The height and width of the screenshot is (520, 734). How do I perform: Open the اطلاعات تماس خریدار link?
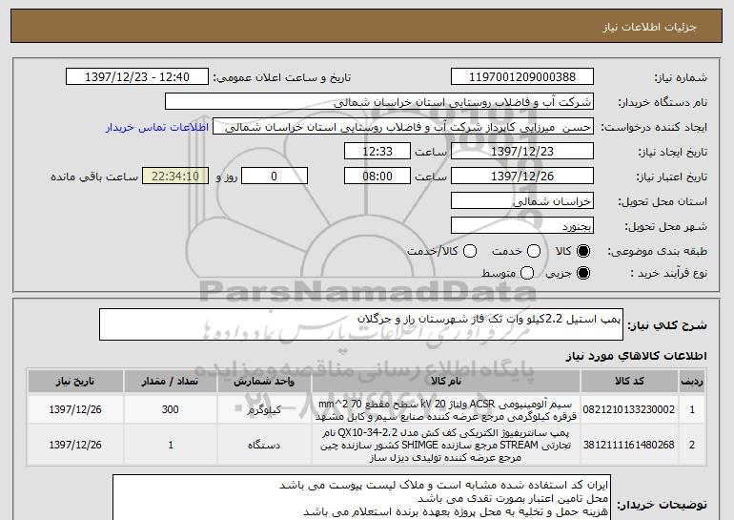click(x=157, y=127)
